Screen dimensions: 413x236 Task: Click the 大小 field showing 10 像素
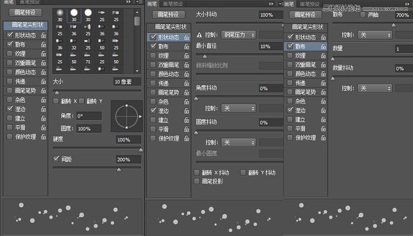tap(127, 82)
